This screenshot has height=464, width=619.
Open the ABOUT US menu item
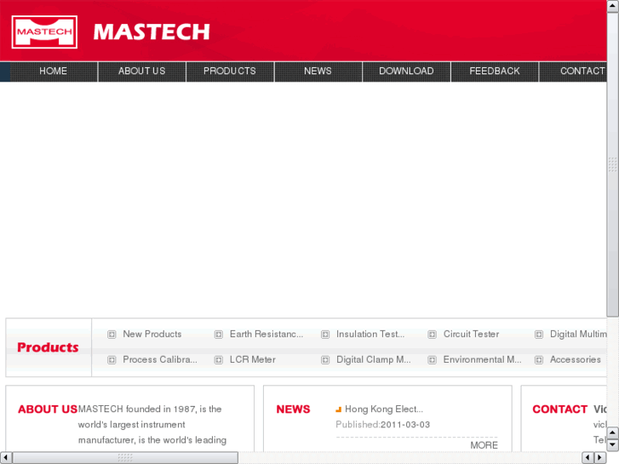[x=141, y=71]
